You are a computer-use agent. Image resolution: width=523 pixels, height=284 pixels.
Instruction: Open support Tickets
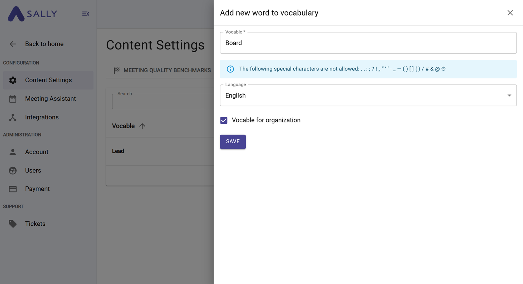pyautogui.click(x=48, y=224)
